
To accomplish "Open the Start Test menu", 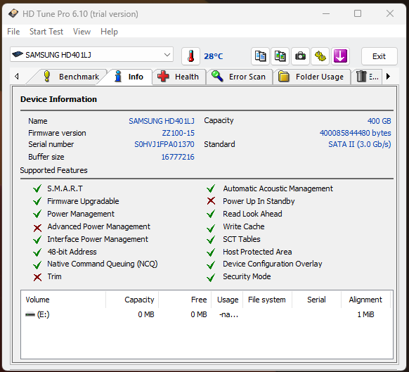I will (x=46, y=32).
